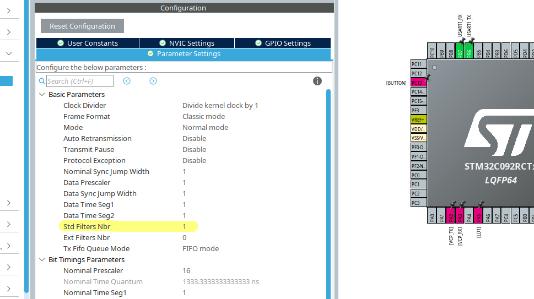534x299 pixels.
Task: Open Frame Format Classic mode dropdown
Action: [203, 116]
